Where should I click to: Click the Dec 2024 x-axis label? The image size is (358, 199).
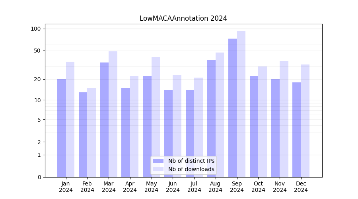click(x=301, y=187)
